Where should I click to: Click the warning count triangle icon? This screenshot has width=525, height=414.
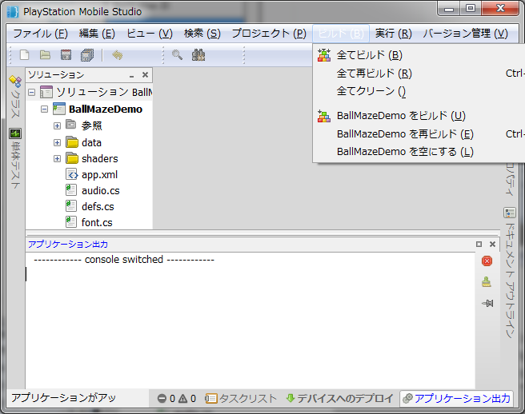(182, 398)
